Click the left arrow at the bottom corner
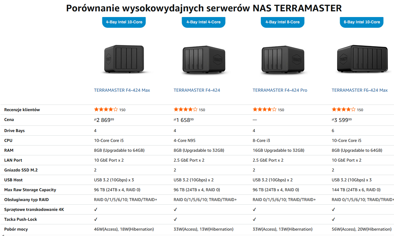 [3, 234]
